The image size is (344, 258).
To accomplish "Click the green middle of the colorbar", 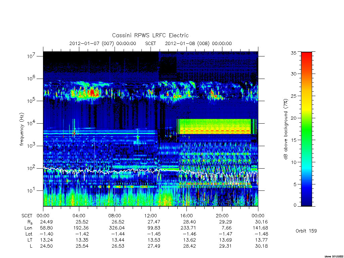I will [306, 129].
